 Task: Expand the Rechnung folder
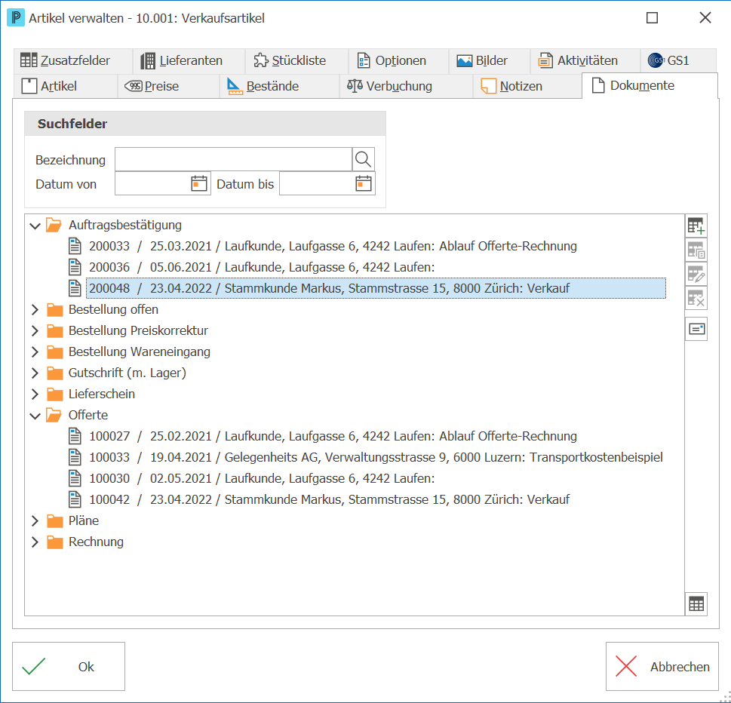pyautogui.click(x=35, y=542)
